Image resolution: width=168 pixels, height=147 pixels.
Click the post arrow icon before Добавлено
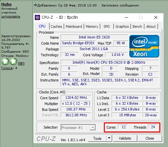pyautogui.click(x=35, y=5)
